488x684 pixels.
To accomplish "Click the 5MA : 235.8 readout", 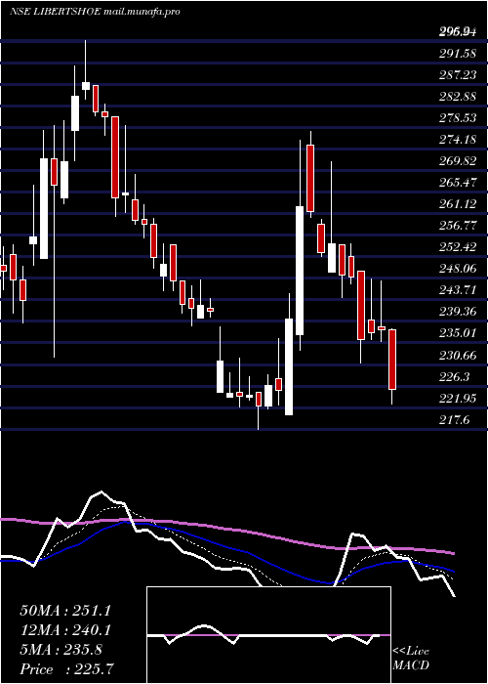I will pyautogui.click(x=61, y=650).
